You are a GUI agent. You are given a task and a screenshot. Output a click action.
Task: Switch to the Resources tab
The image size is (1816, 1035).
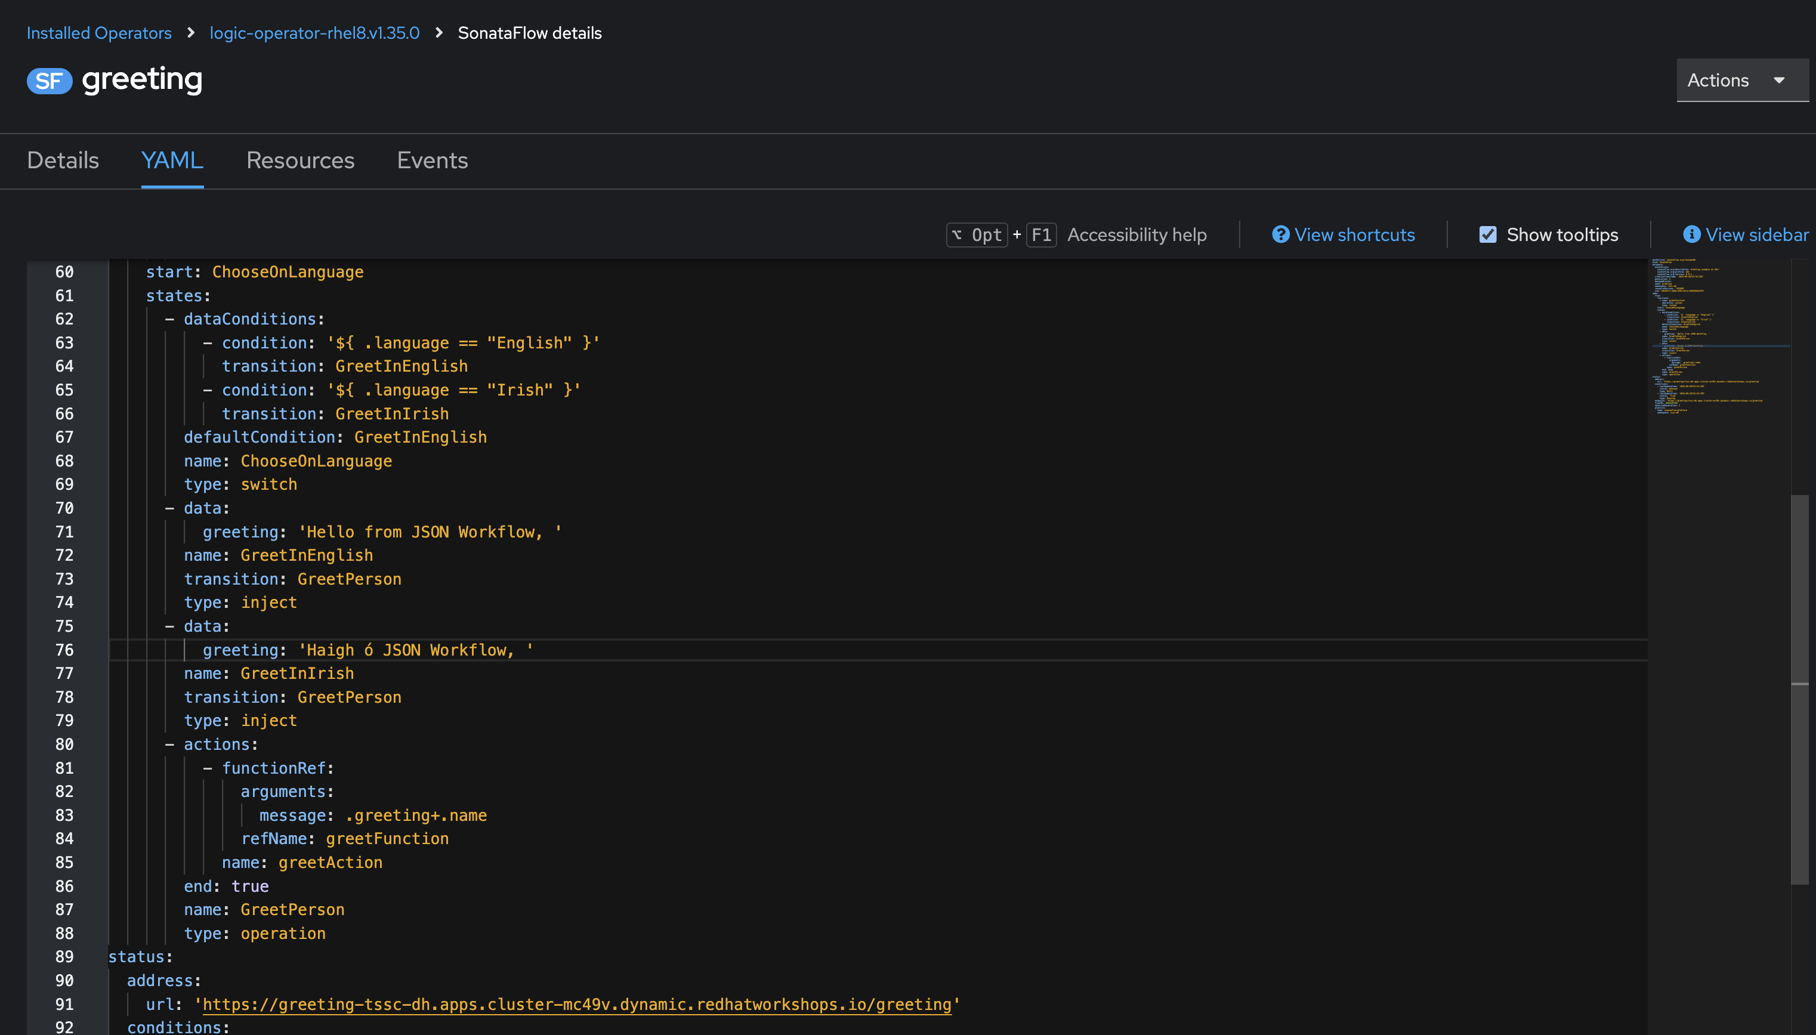[x=300, y=160]
